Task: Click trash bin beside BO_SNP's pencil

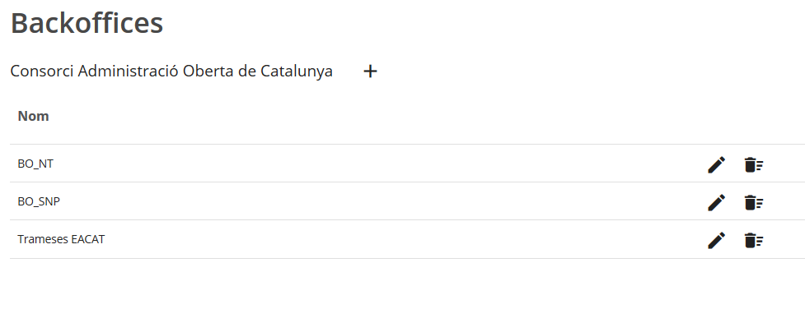Action: (x=754, y=203)
